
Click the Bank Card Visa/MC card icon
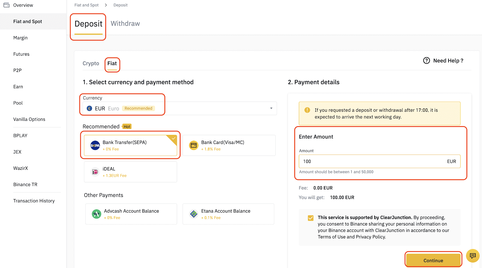point(193,145)
